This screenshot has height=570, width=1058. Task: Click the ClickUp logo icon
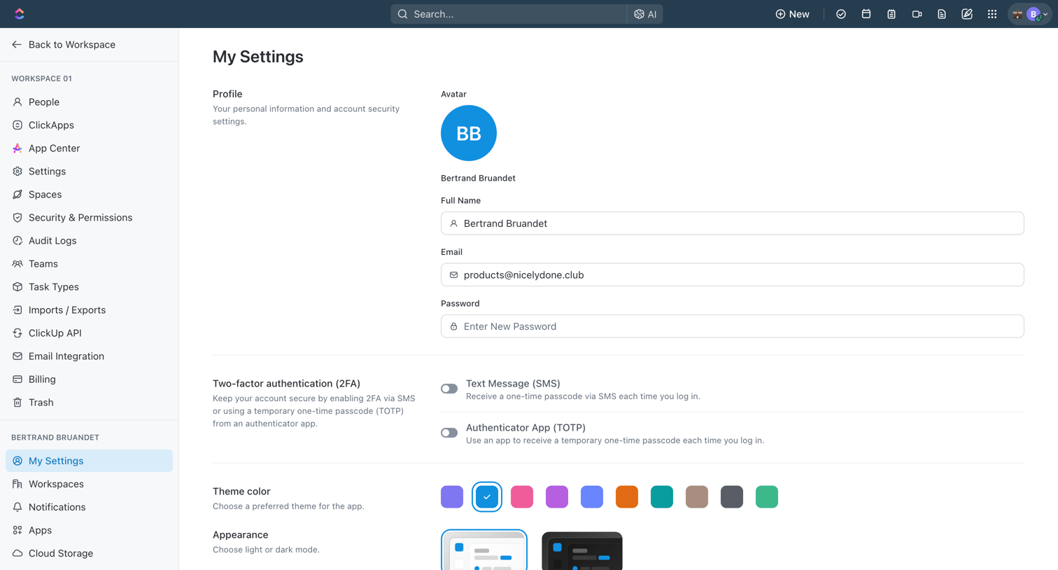tap(19, 14)
